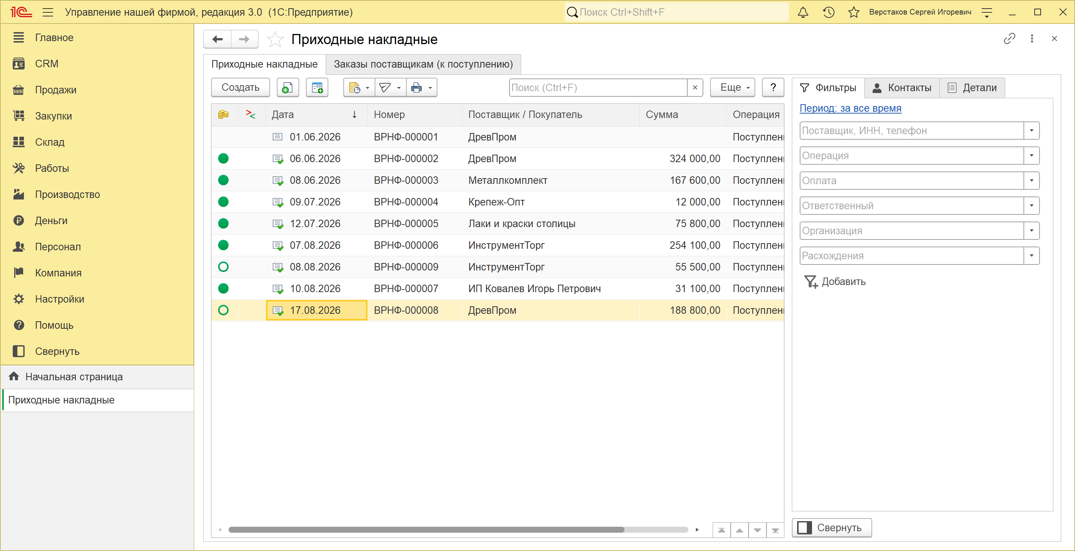This screenshot has height=551, width=1075.
Task: Open the Настройки gear icon
Action: point(18,299)
